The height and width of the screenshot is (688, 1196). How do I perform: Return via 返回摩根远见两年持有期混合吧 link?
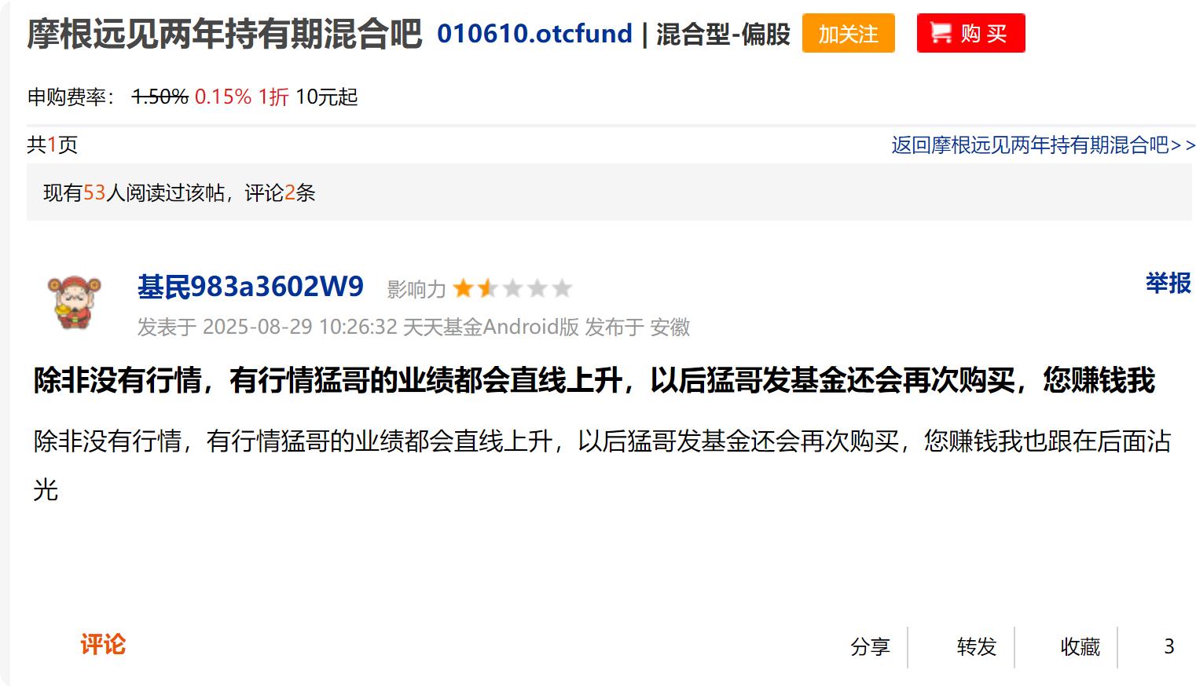[x=1044, y=145]
